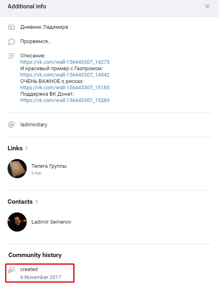Click the Телега Группы link title
219x285 pixels.
click(x=49, y=166)
